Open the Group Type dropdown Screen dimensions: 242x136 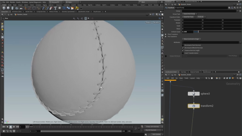click(x=189, y=14)
